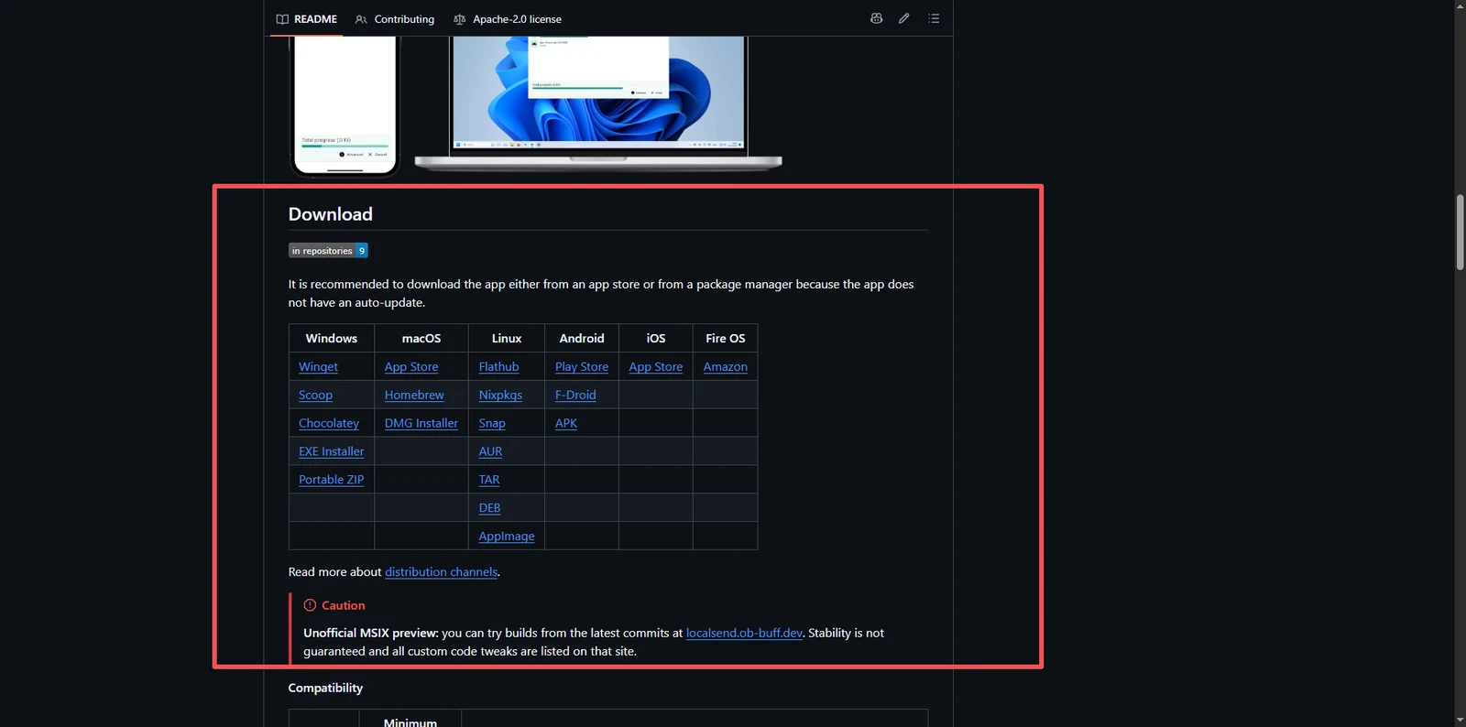This screenshot has height=727, width=1466.
Task: Click the laptop screenshot image
Action: point(598,103)
